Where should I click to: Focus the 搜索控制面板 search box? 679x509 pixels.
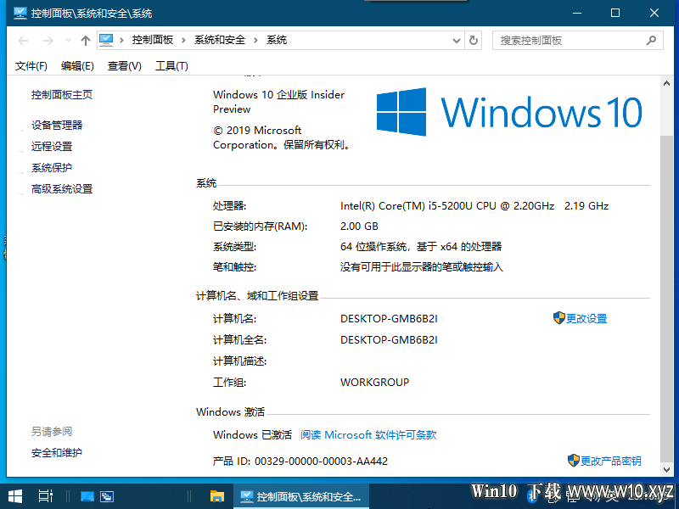tap(577, 41)
